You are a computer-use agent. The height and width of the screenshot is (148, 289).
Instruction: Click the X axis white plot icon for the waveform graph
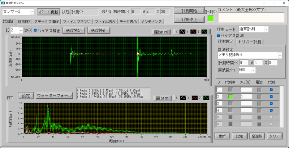182,32
